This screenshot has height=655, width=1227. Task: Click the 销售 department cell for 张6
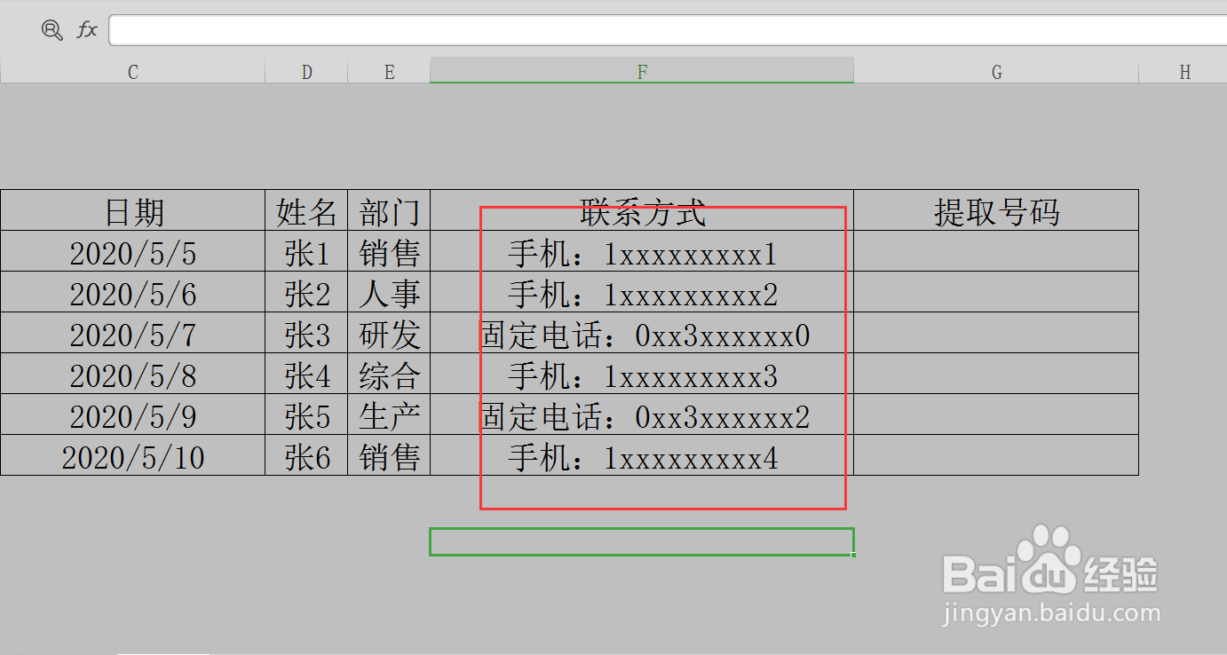[388, 456]
